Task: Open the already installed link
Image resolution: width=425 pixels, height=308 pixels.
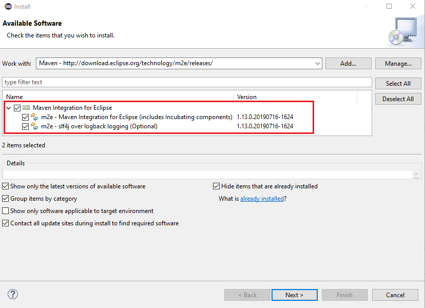Action: coord(262,199)
